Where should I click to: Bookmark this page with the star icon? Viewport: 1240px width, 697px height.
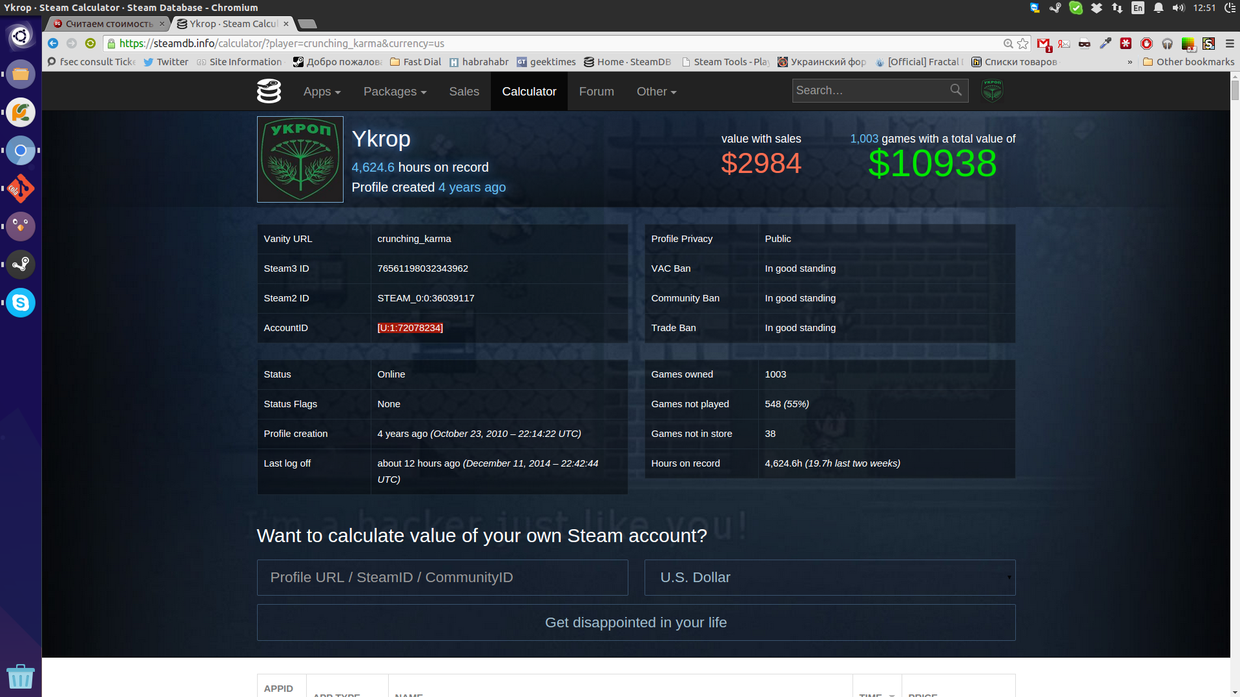coord(1023,44)
